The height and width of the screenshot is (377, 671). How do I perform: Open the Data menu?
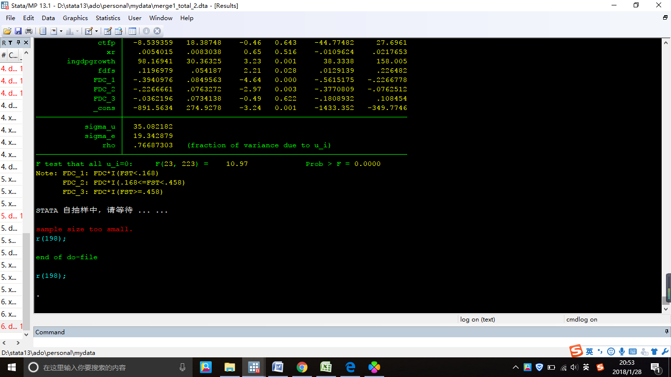pos(48,18)
